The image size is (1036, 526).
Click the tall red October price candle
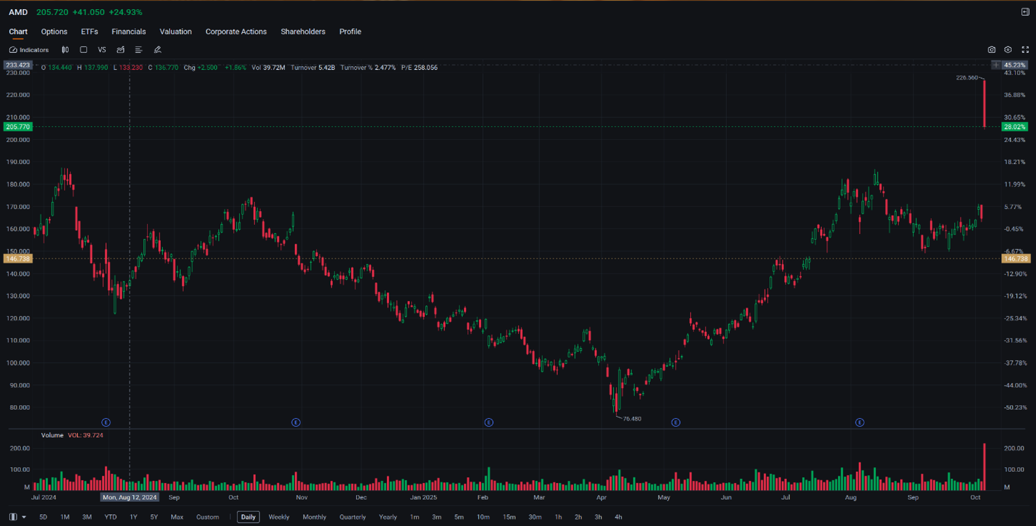984,103
